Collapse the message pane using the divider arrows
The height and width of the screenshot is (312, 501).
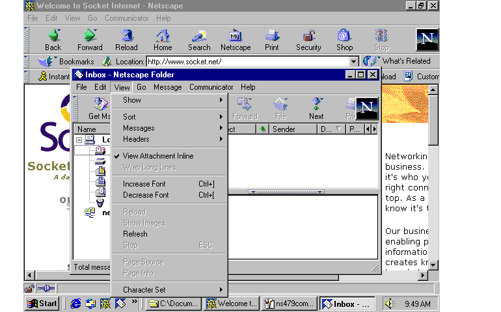click(x=286, y=192)
